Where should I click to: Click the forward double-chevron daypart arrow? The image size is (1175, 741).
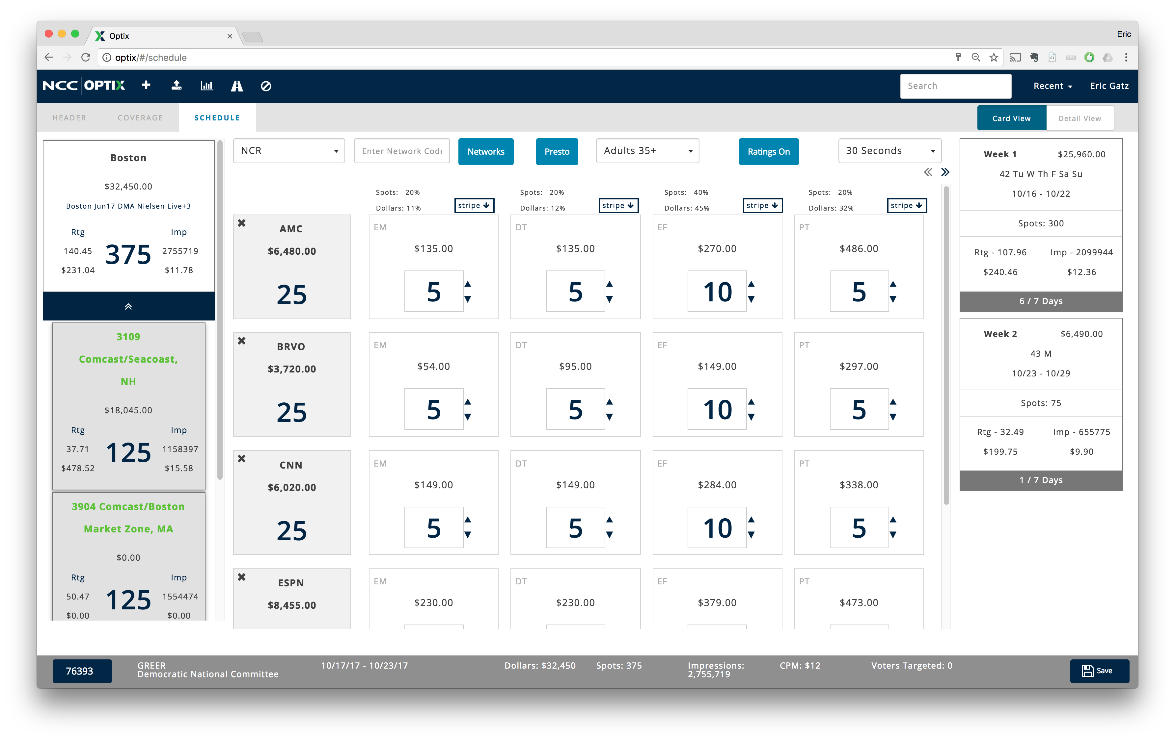click(x=945, y=172)
